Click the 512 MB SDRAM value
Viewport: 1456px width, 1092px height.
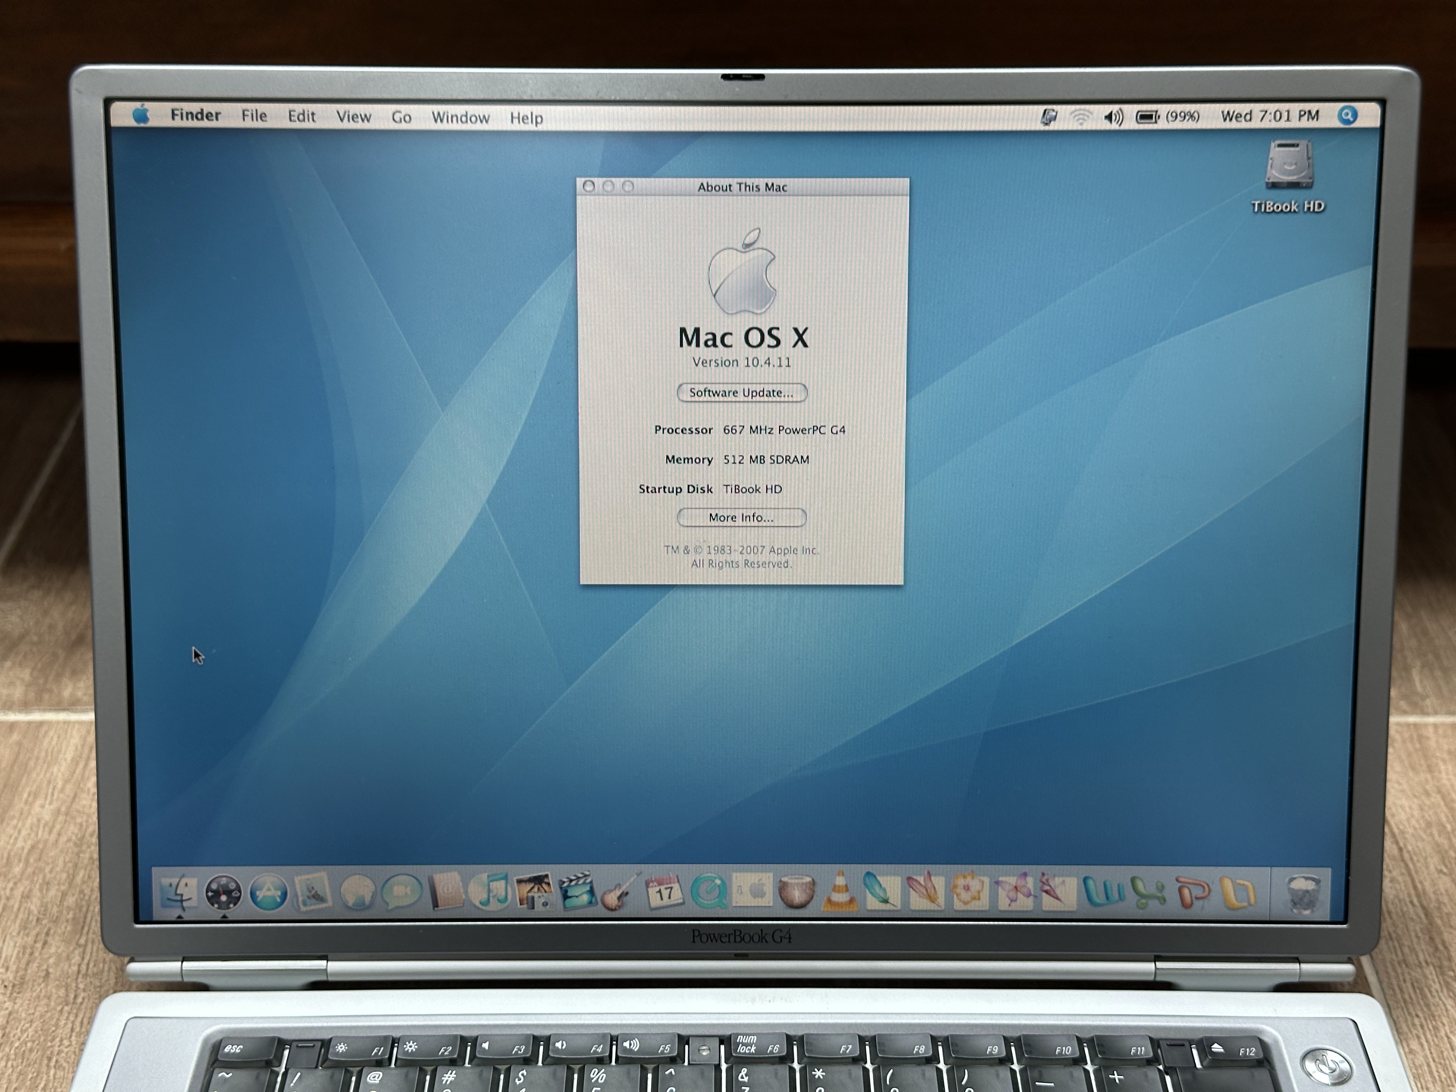click(x=766, y=459)
